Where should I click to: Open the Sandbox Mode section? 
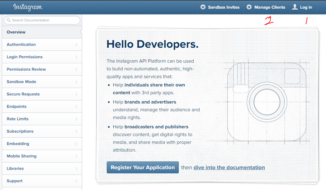[x=42, y=82]
